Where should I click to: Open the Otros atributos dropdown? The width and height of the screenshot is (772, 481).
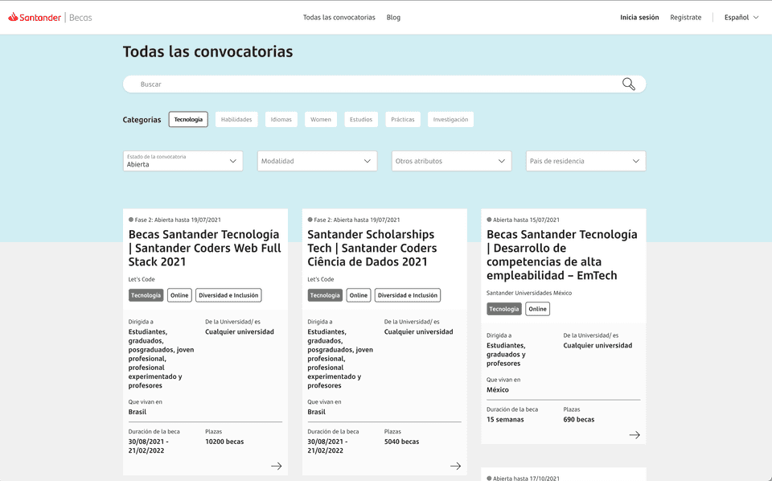[451, 161]
